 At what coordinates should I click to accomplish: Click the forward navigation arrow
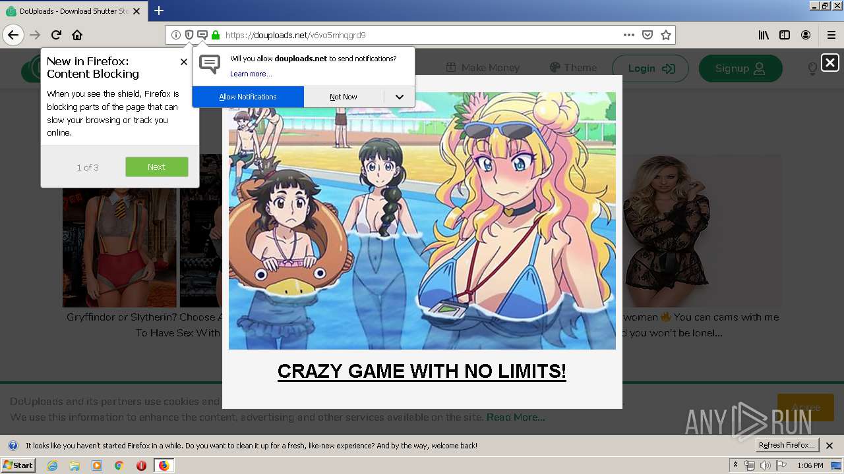click(x=35, y=35)
